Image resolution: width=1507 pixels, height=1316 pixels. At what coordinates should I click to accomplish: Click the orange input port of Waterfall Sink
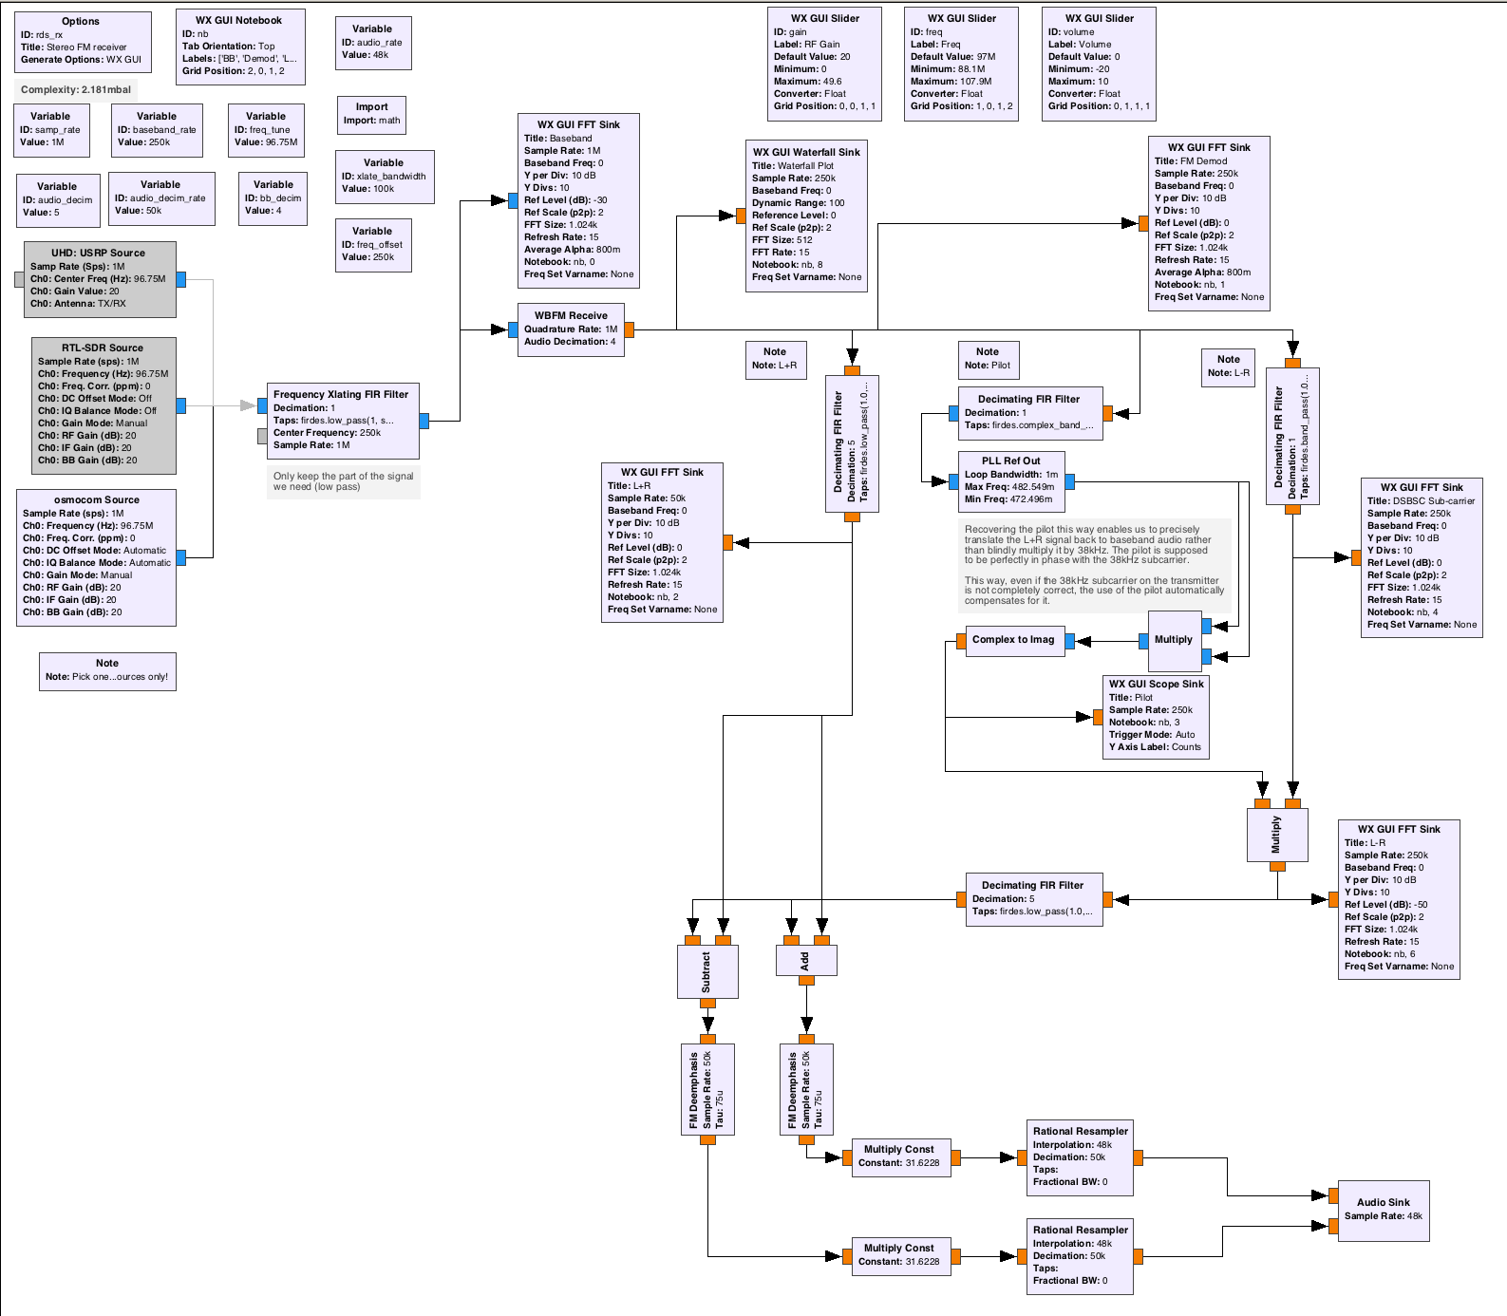pos(741,216)
